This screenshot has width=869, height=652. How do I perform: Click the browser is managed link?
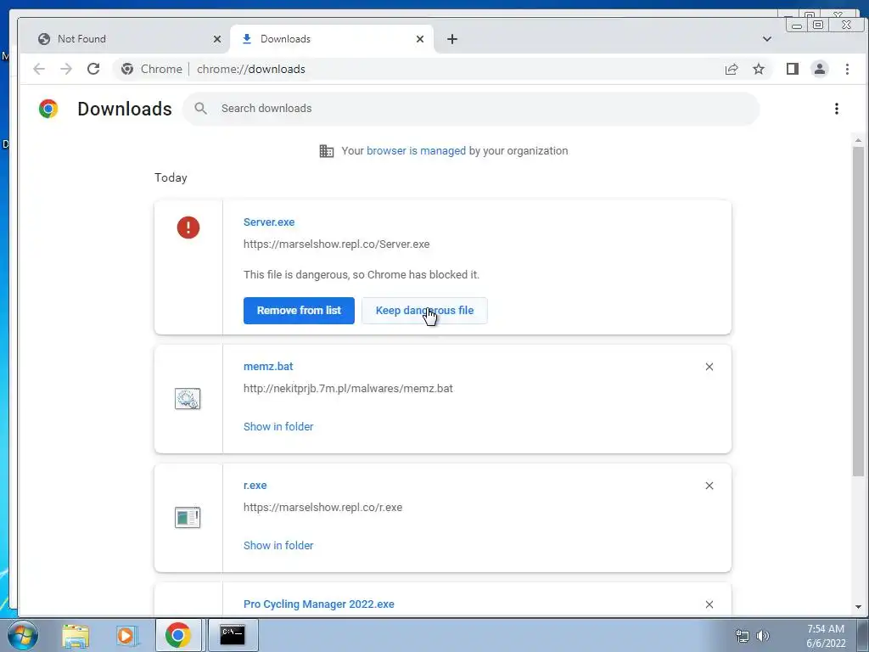(416, 151)
